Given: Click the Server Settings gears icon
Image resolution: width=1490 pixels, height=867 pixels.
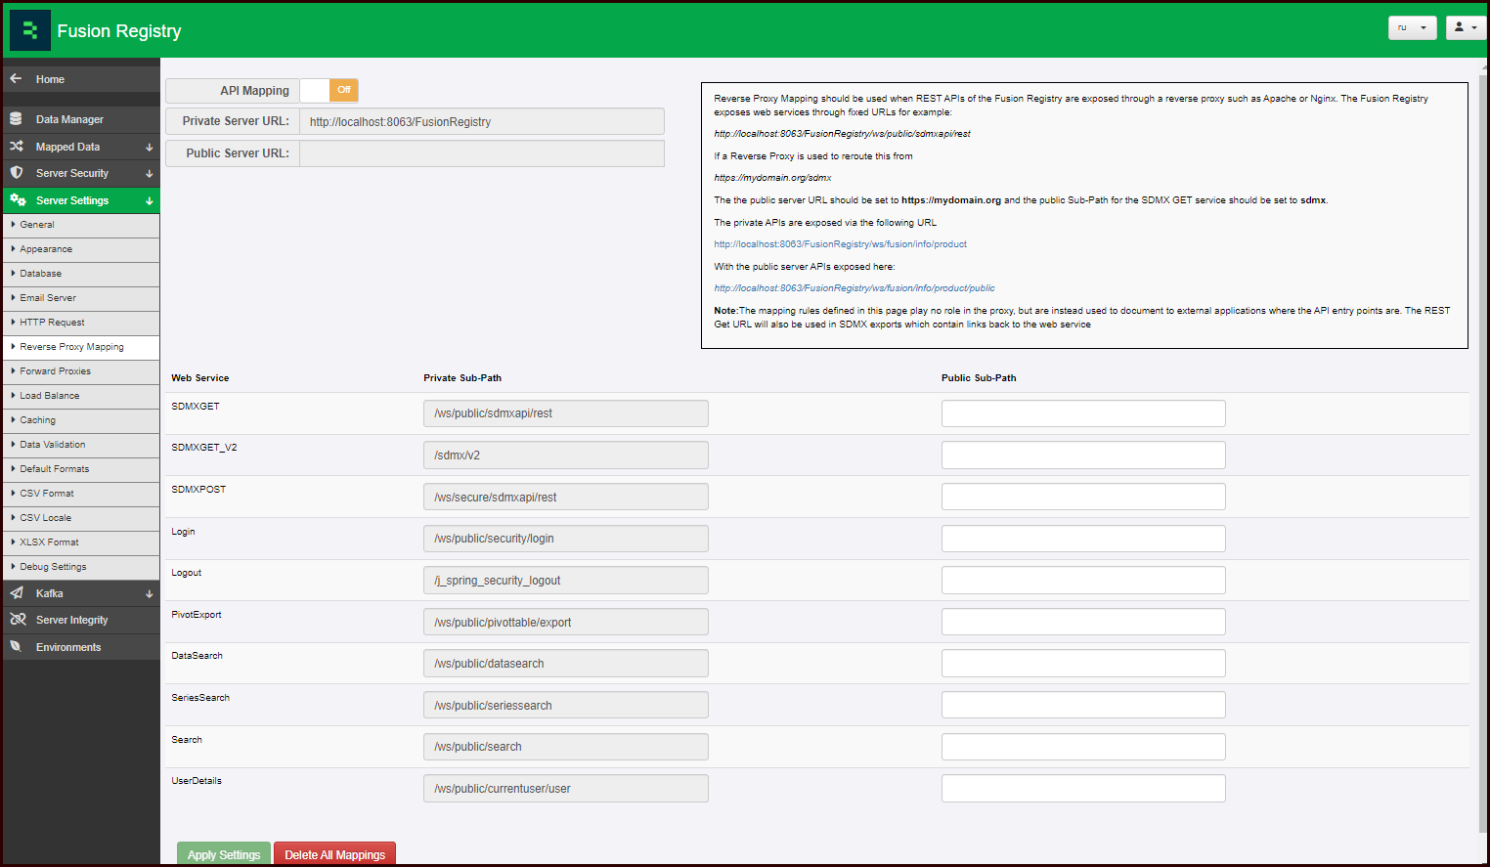Looking at the screenshot, I should click(17, 200).
